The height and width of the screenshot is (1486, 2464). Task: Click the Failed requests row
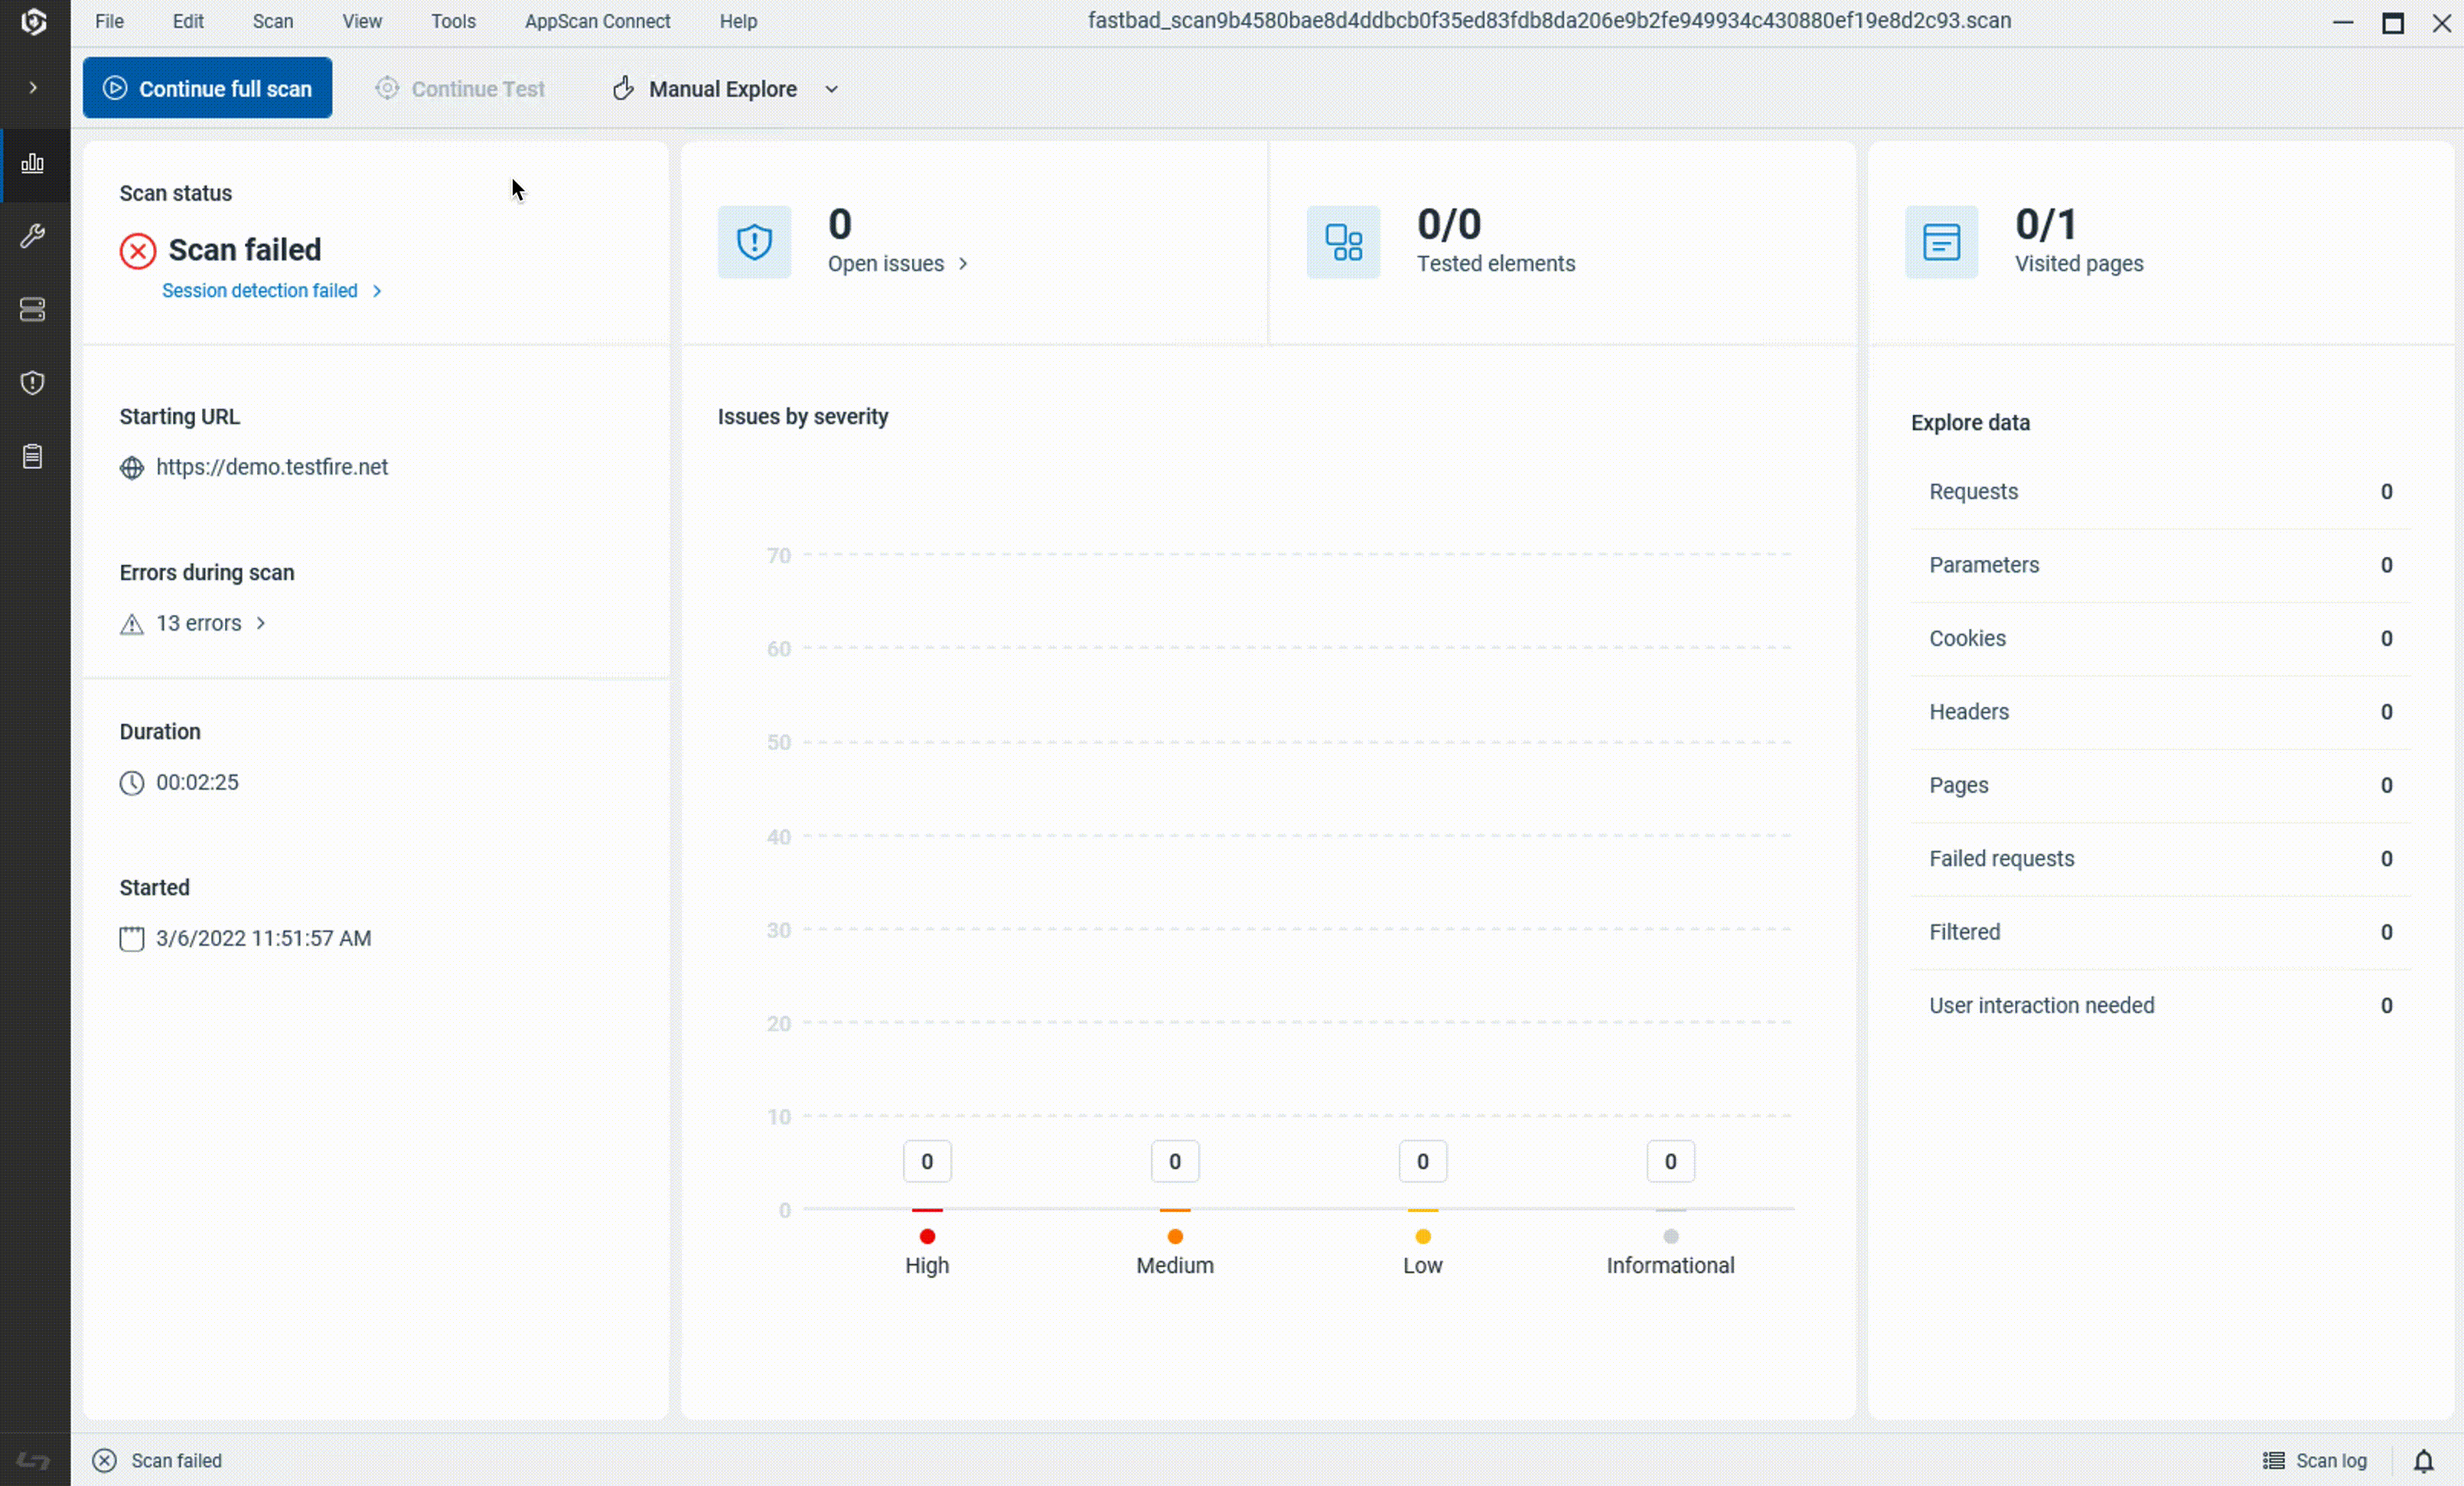pos(2161,859)
